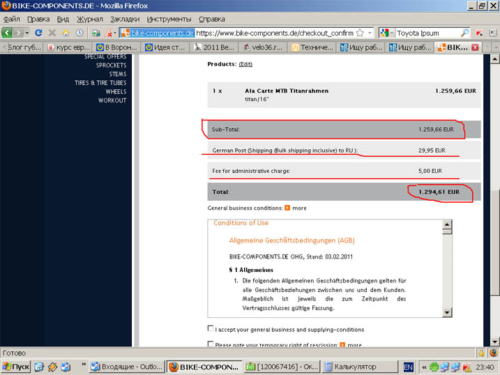This screenshot has height=375, width=500.
Task: Select the TIRES & TIRE TUBES sidebar link
Action: [100, 83]
